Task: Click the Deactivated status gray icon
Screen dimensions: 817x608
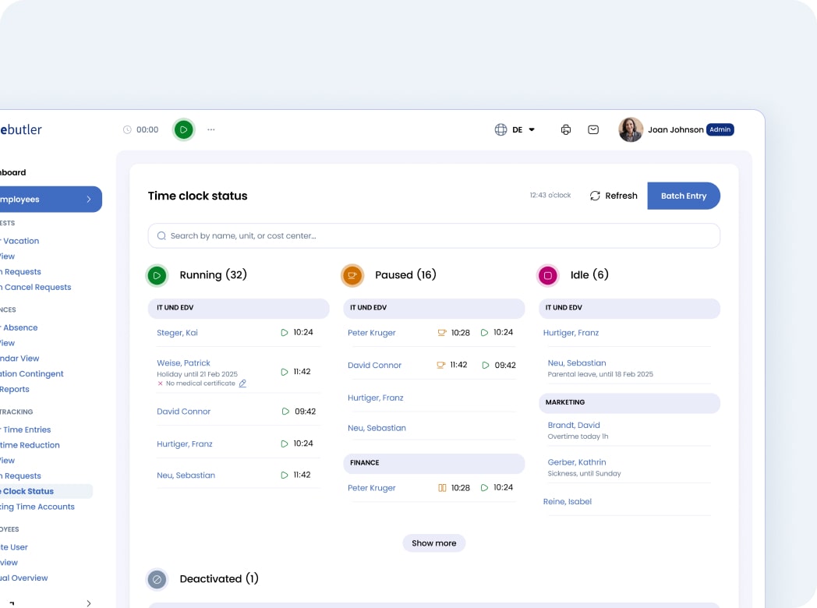Action: coord(157,579)
